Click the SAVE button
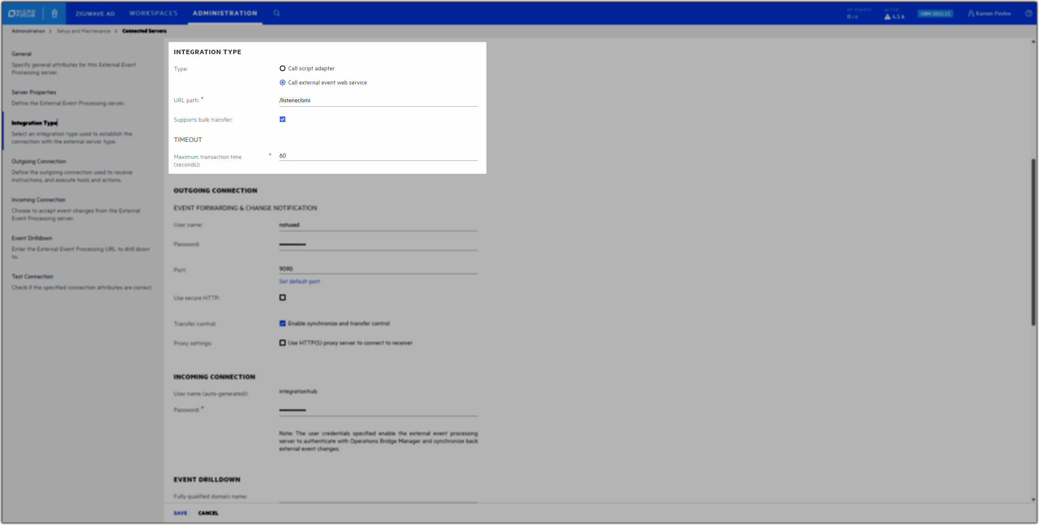Screen dimensions: 1039x525 tap(180, 512)
